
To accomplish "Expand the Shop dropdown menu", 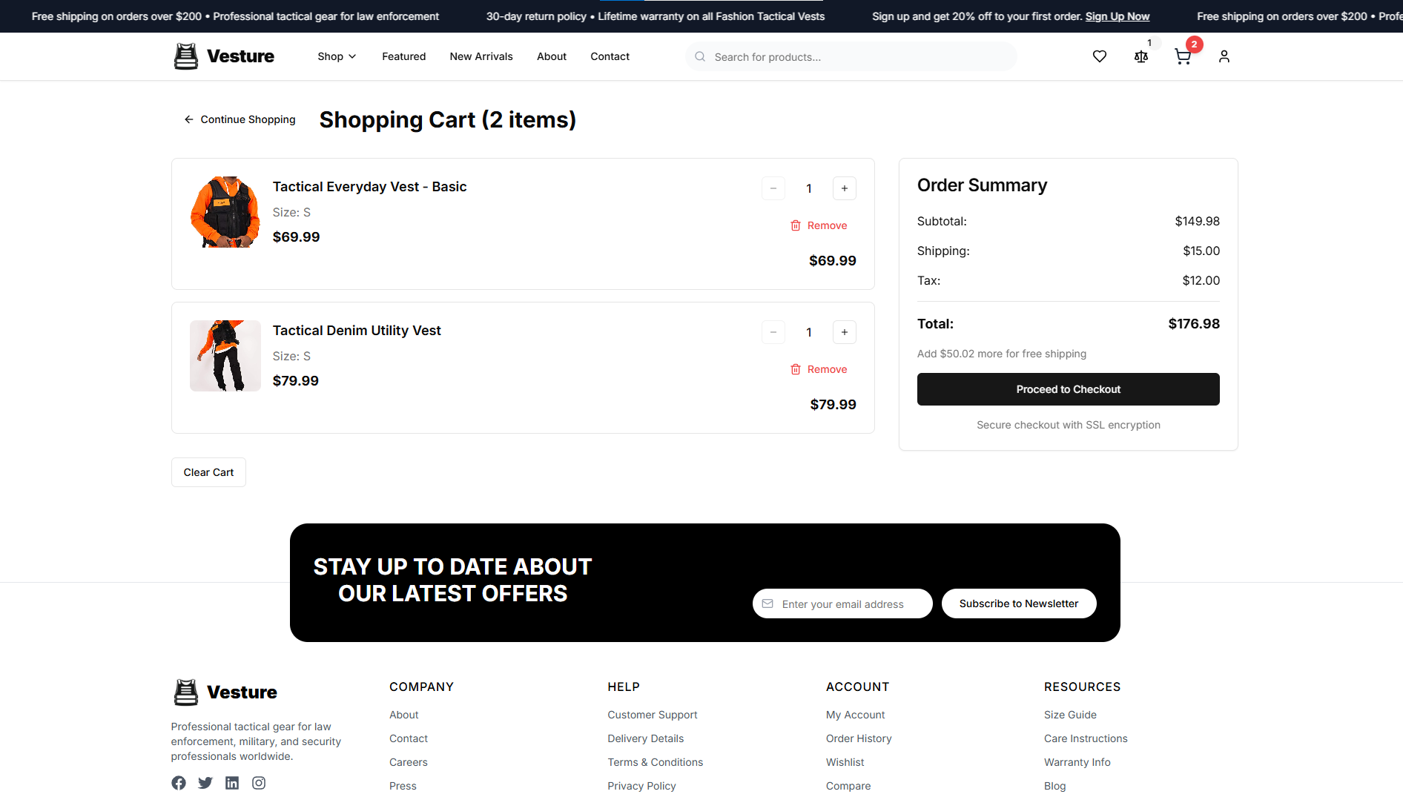I will pyautogui.click(x=336, y=56).
